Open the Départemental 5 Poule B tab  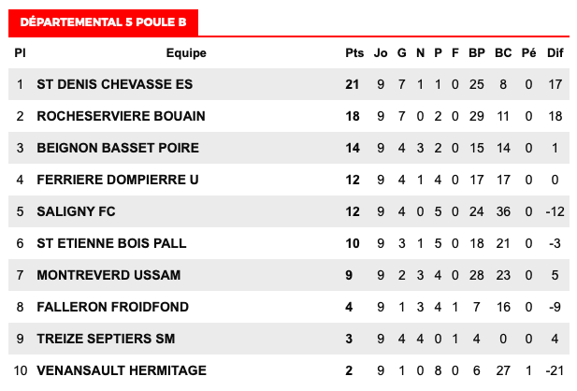click(103, 22)
